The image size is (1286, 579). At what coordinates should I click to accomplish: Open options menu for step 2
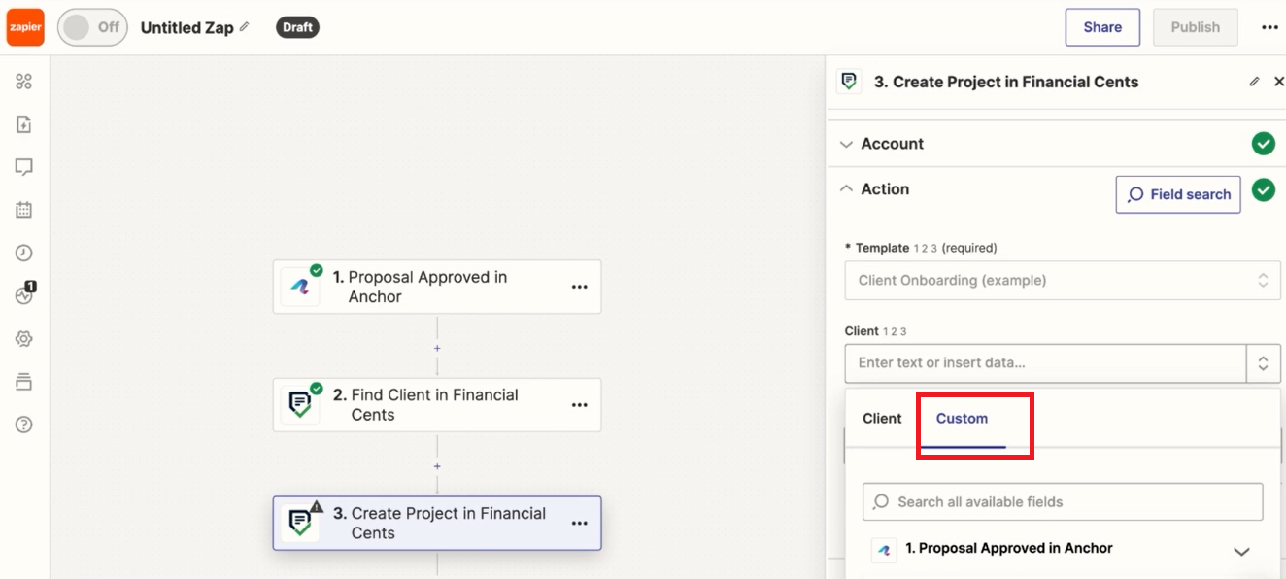pos(580,405)
